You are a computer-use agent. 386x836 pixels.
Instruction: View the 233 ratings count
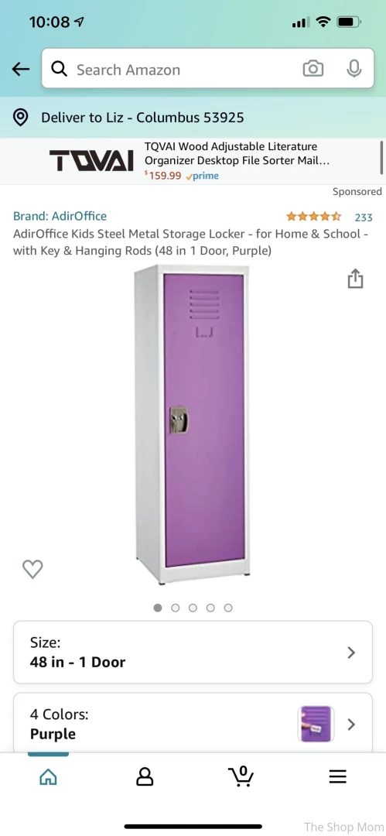364,217
